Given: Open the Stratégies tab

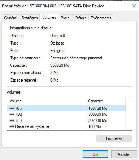Looking at the screenshot, I should coord(30,18).
